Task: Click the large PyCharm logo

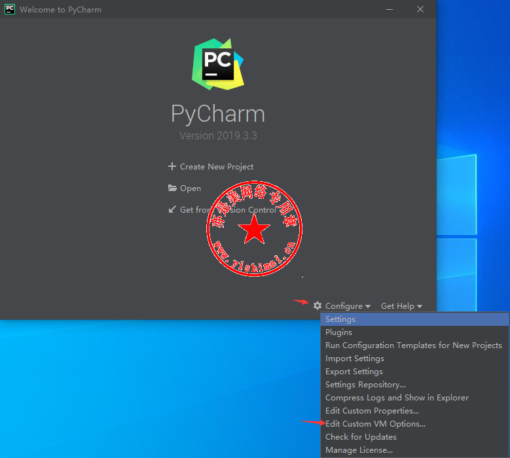Action: click(x=218, y=64)
